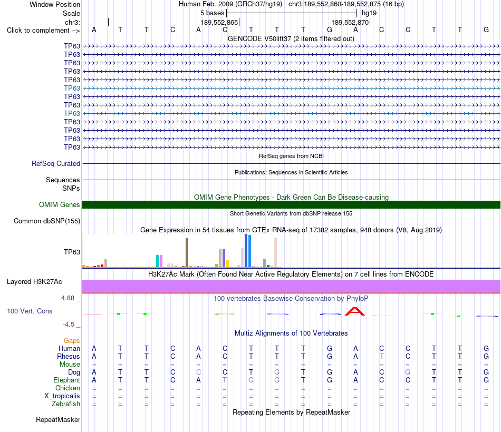Image resolution: width=501 pixels, height=432 pixels.
Task: Click the hg19 text beside the scale bar
Action: tap(369, 13)
